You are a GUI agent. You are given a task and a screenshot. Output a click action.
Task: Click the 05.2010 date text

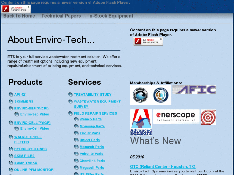tap(137, 157)
